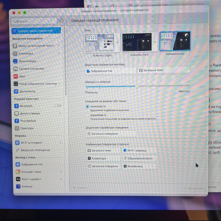Expand the Клавіатура chevron

59,53
